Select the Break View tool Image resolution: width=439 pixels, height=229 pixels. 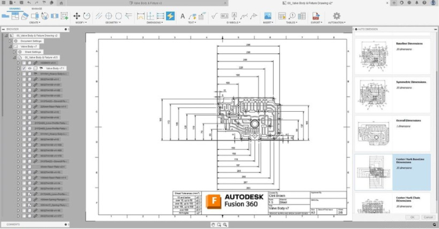55,16
